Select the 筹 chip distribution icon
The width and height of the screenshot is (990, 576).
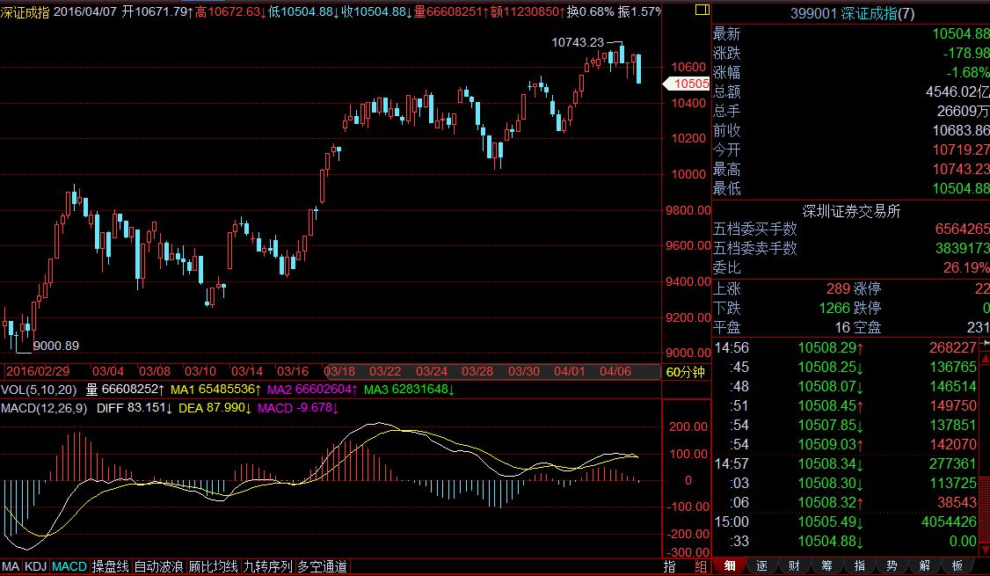826,565
